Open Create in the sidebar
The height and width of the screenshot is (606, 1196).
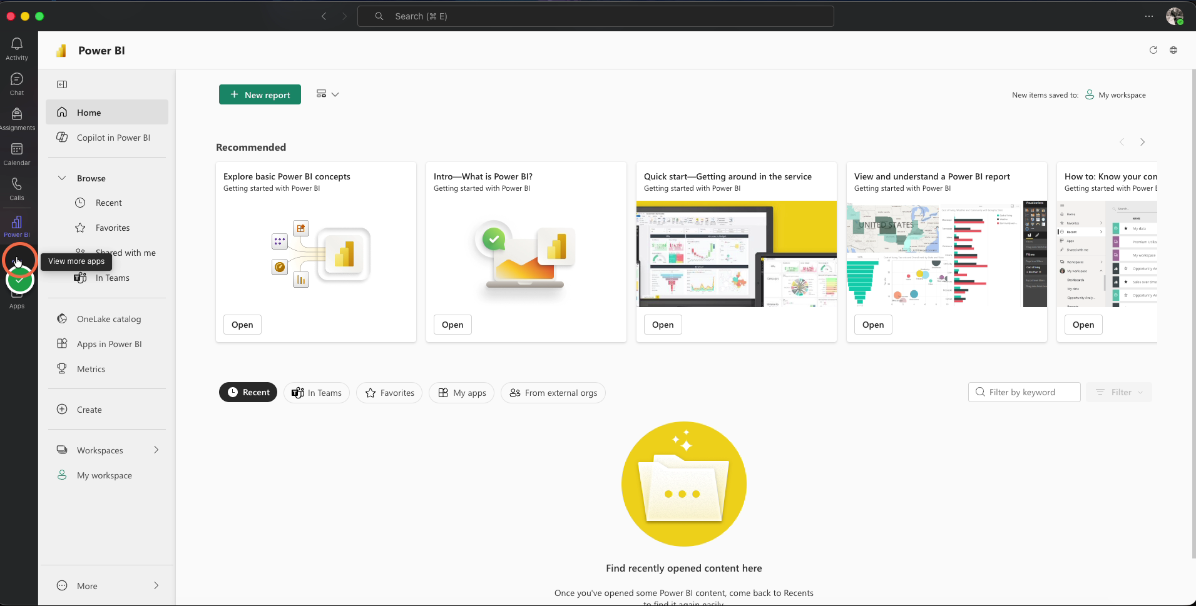(107, 410)
